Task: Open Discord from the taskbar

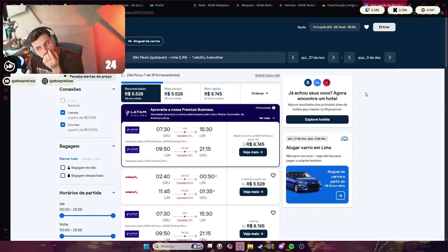Action: [281, 246]
